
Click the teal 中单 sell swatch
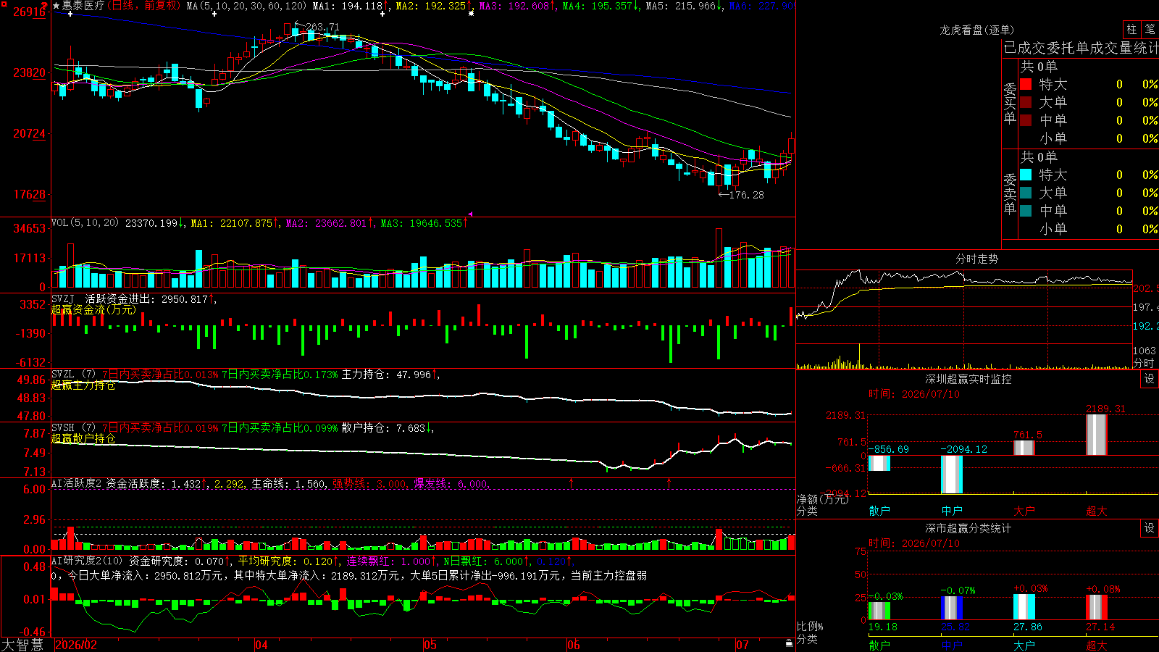(1026, 211)
